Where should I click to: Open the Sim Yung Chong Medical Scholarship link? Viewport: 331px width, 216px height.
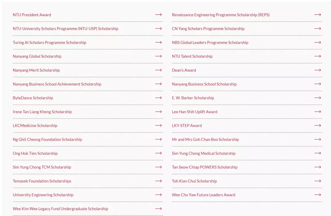point(204,153)
